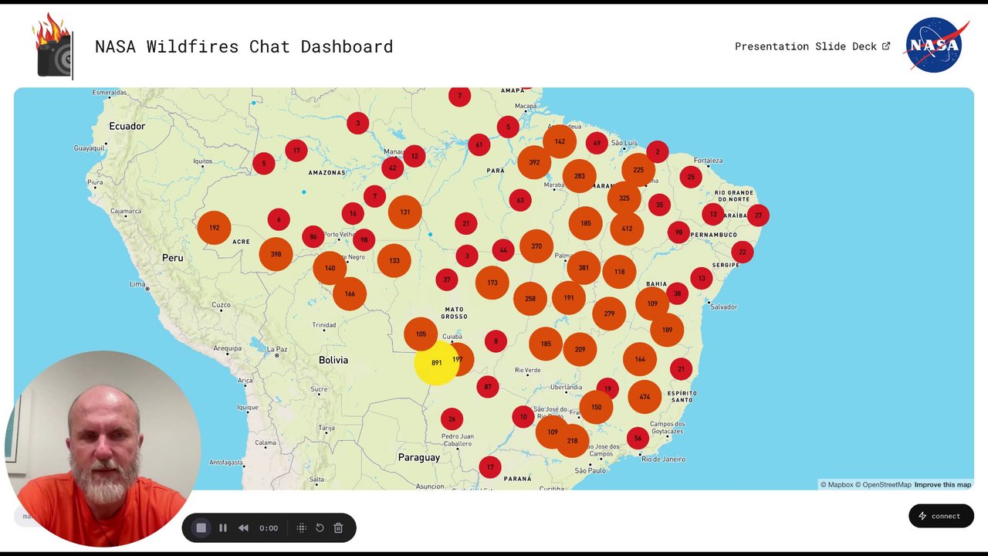
Task: Click the webcam video bubble
Action: click(x=103, y=449)
